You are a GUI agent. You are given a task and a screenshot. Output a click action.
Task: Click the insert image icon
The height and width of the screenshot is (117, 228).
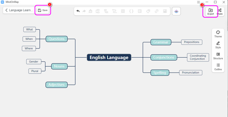pyautogui.click(x=165, y=11)
